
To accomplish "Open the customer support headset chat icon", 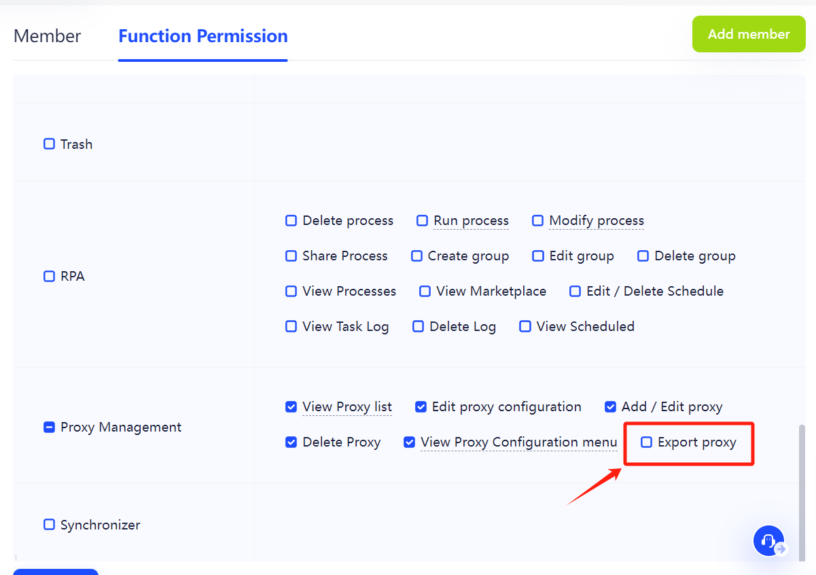I will click(x=768, y=541).
